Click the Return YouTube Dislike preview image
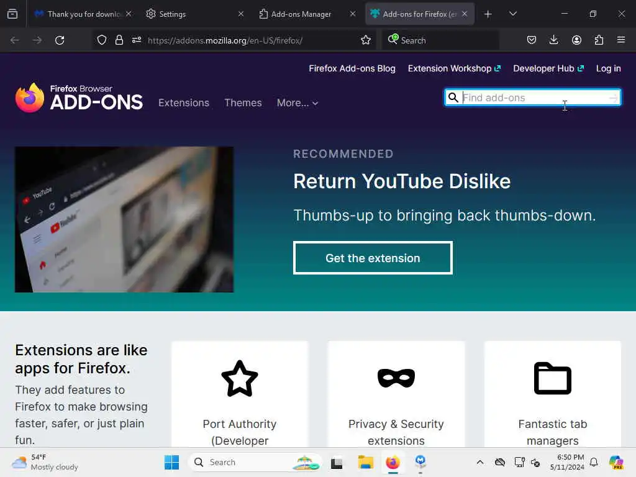Image resolution: width=636 pixels, height=477 pixels. (x=124, y=219)
